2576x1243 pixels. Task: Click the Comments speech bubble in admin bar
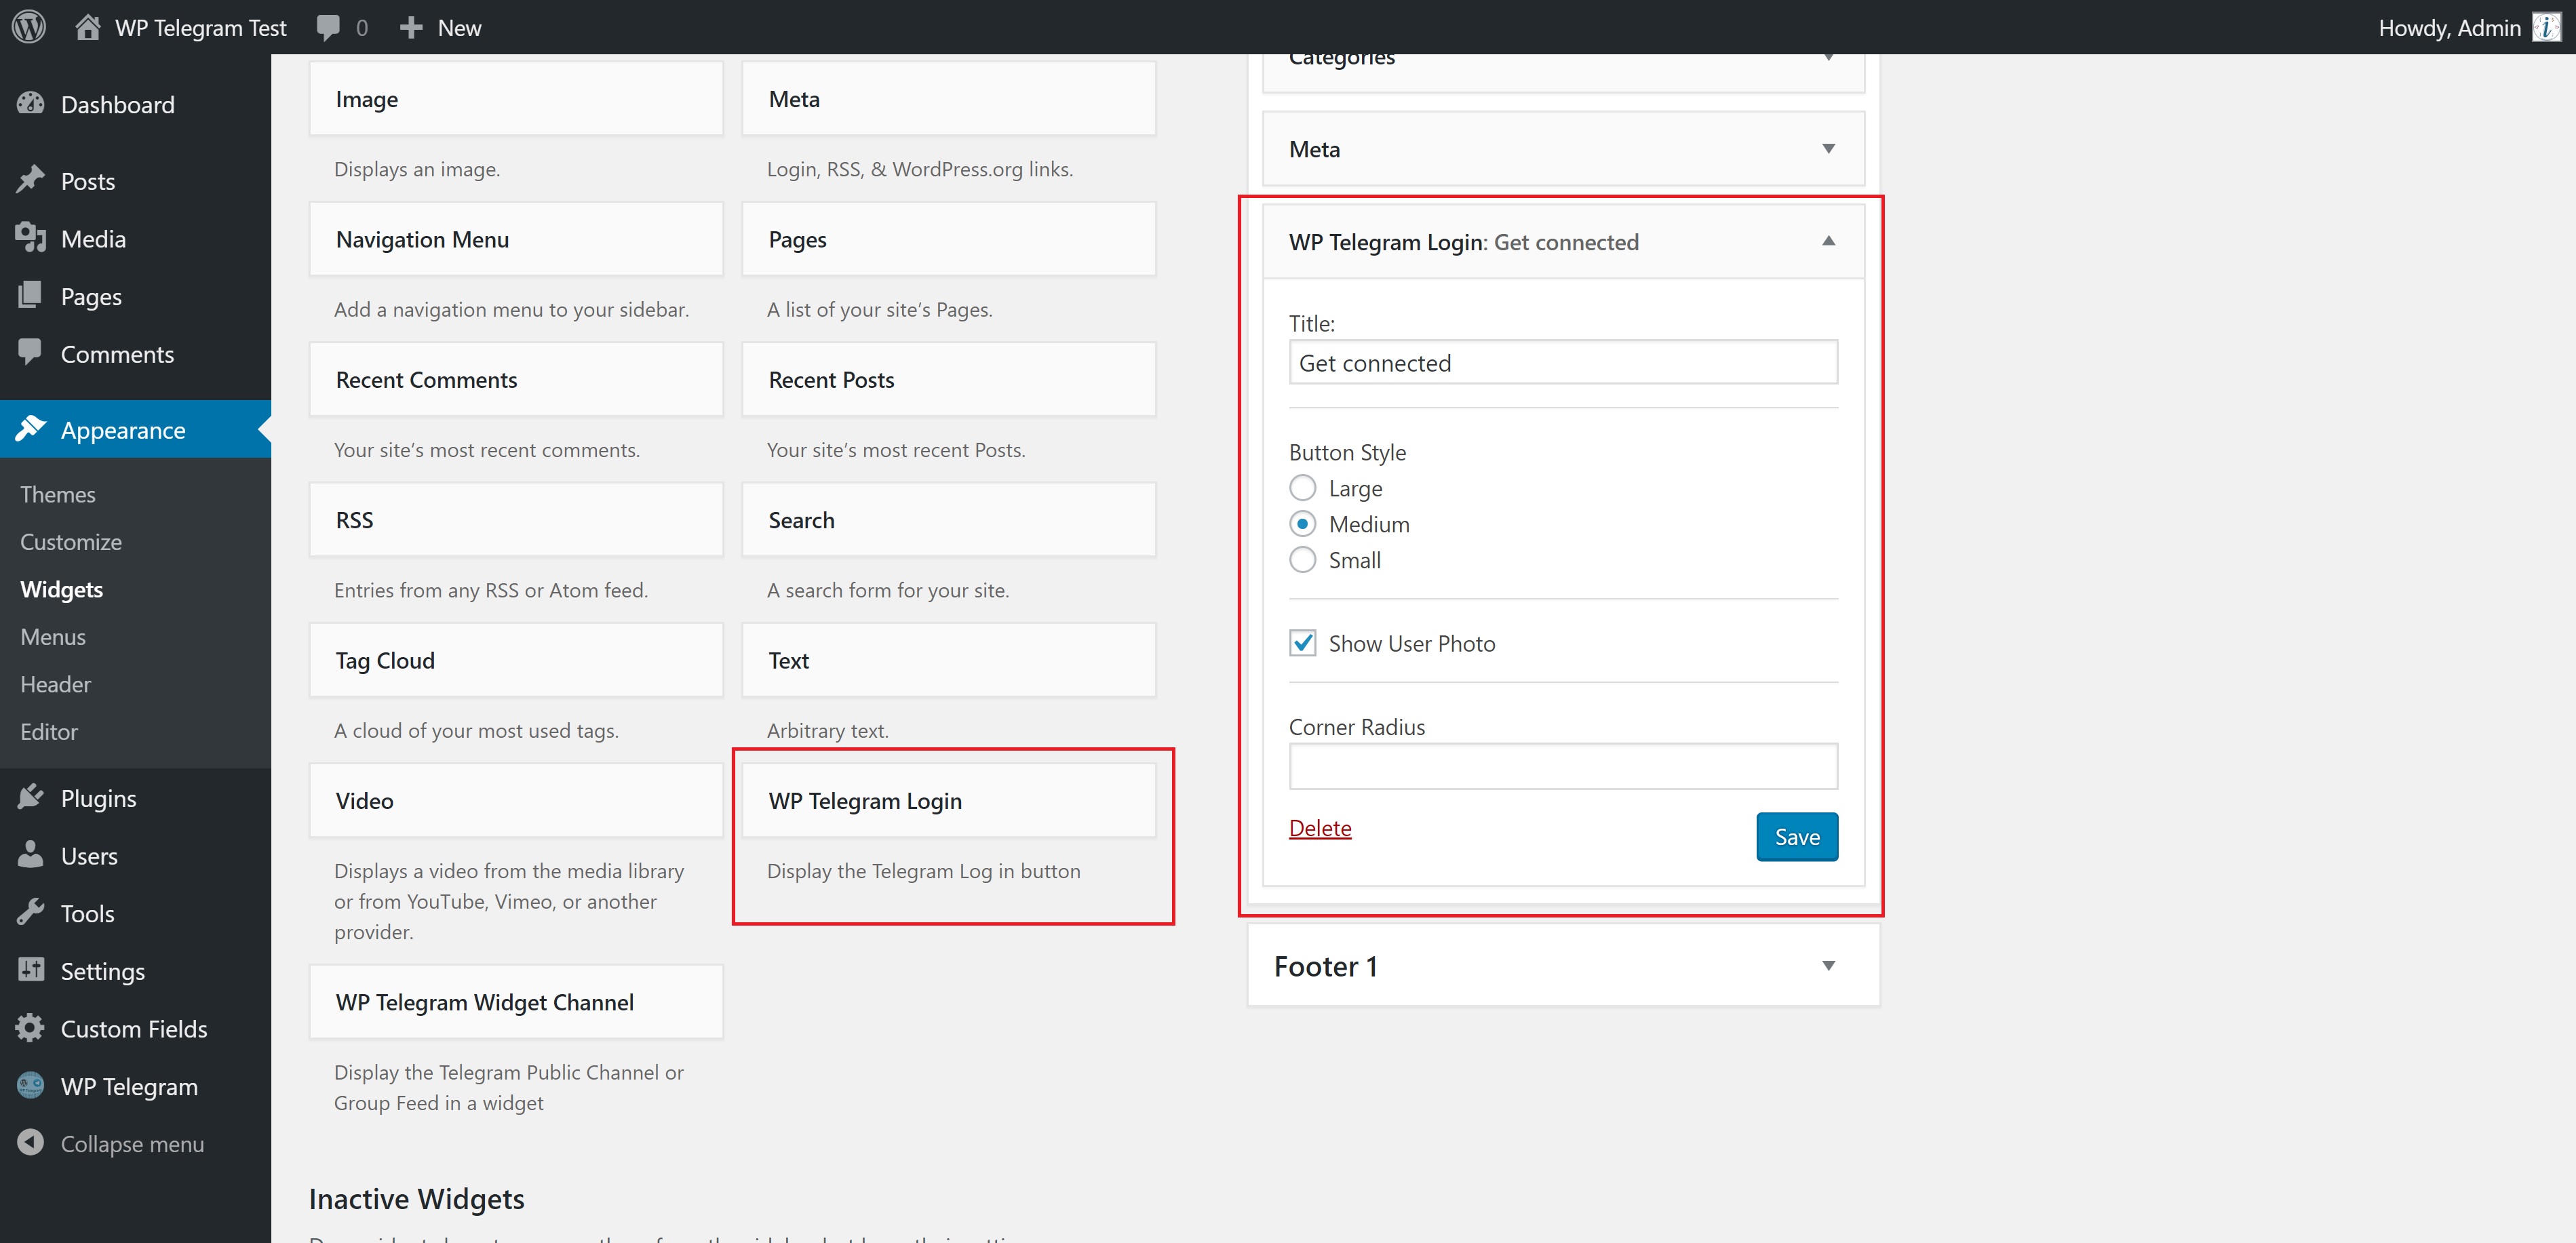click(x=329, y=27)
